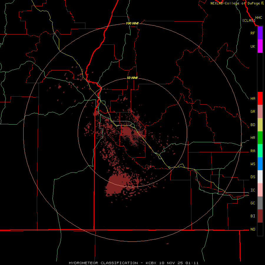
Task: Select the GR graupel color swatch
Action: click(x=260, y=112)
